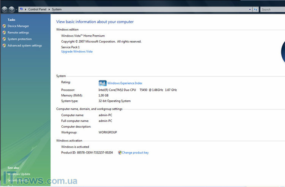Focus the Search input field
Viewport: 285px width, 187px height.
tap(272, 9)
